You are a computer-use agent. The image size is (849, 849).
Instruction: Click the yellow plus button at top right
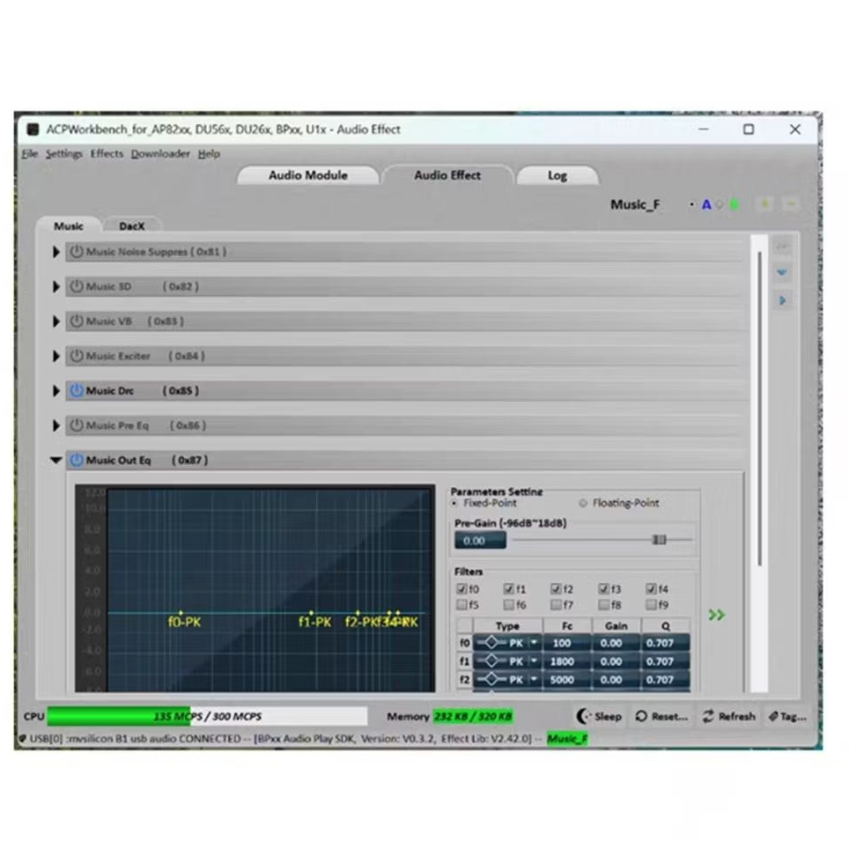(765, 204)
